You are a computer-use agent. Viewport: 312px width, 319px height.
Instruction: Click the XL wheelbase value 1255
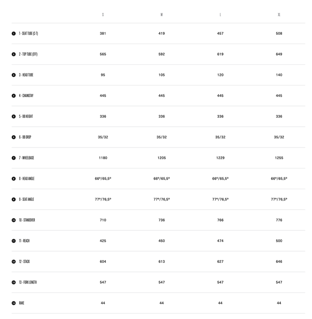[x=279, y=158]
